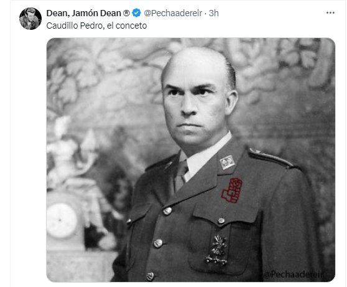The width and height of the screenshot is (347, 287).
Task: Click the chest pocket flap button
Action: 221,220
